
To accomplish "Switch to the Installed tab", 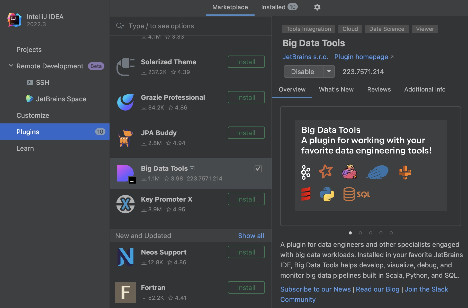I will (279, 7).
